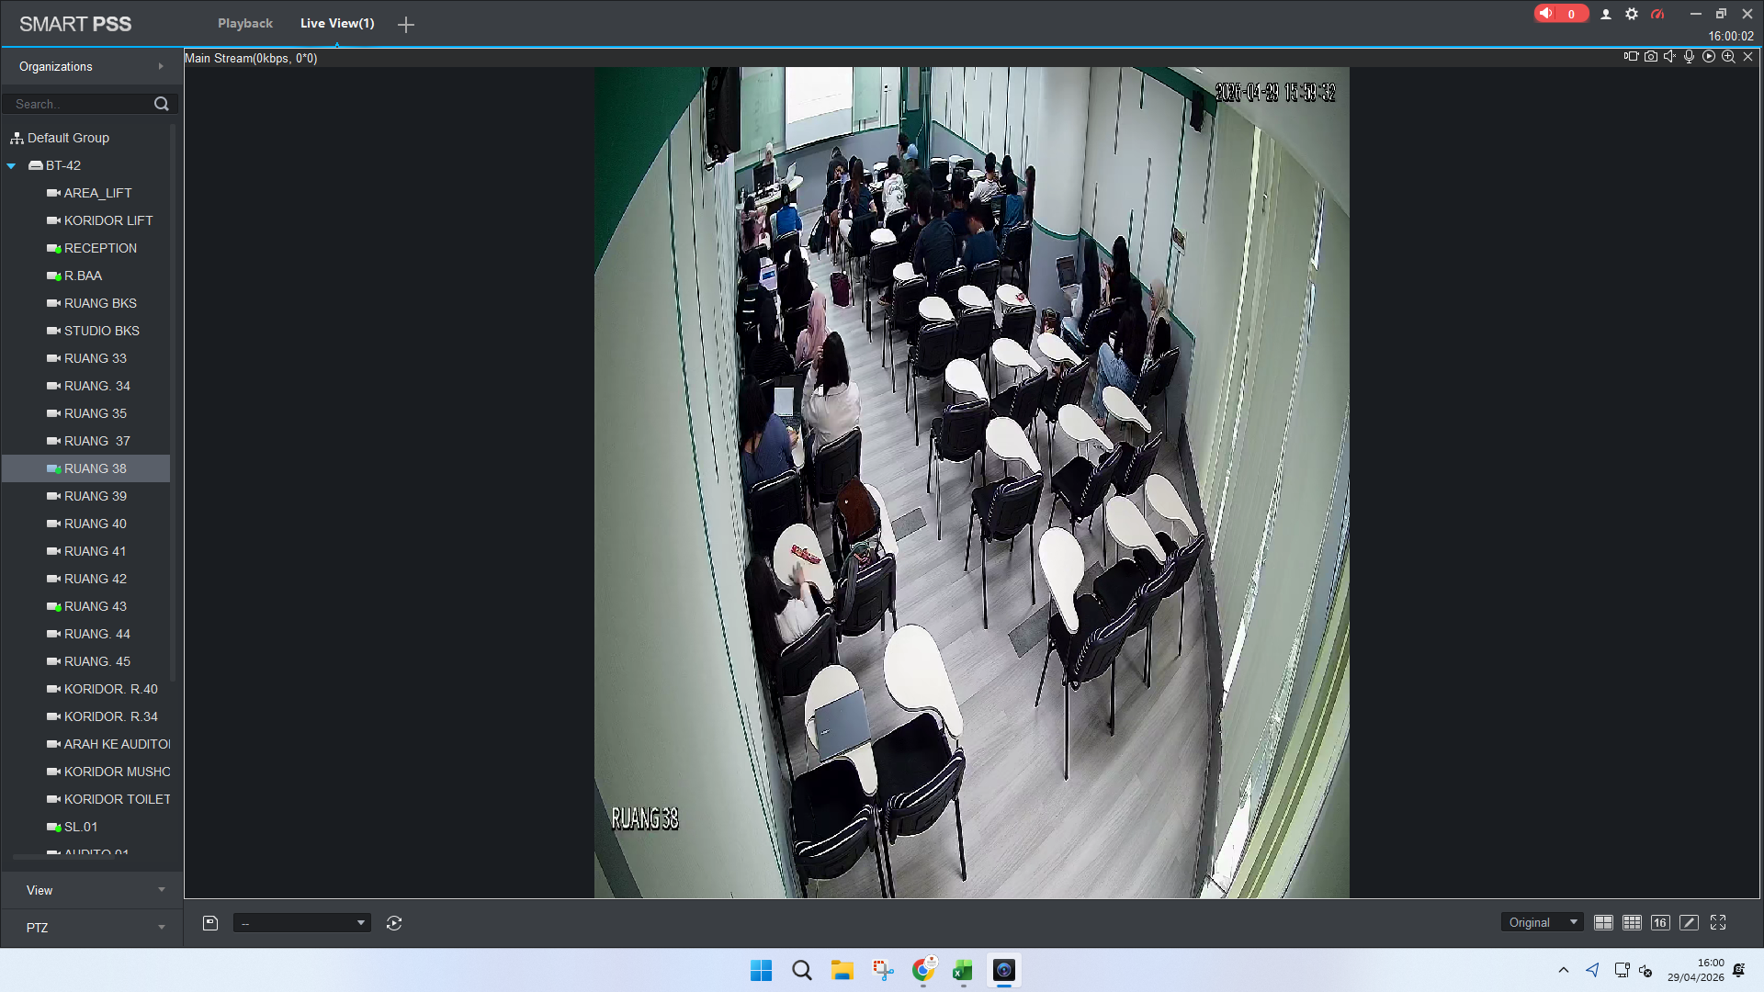Switch to the 16-window split layout

pos(1660,922)
